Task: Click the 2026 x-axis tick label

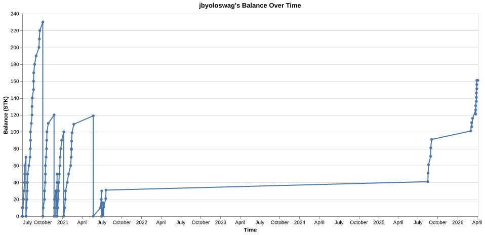Action: [x=458, y=222]
